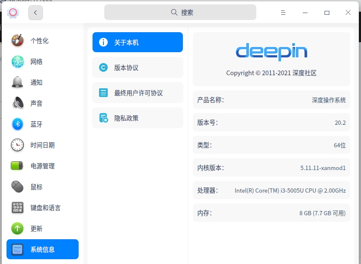Click the 内核版本 label
Image resolution: width=361 pixels, height=264 pixels.
210,167
